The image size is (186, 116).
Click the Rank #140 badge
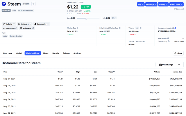click(x=6, y=10)
